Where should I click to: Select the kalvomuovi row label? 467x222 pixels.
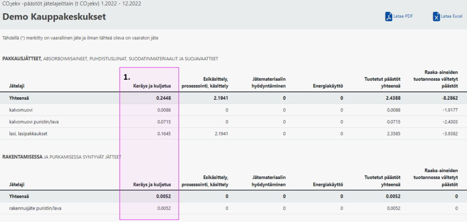click(x=21, y=110)
